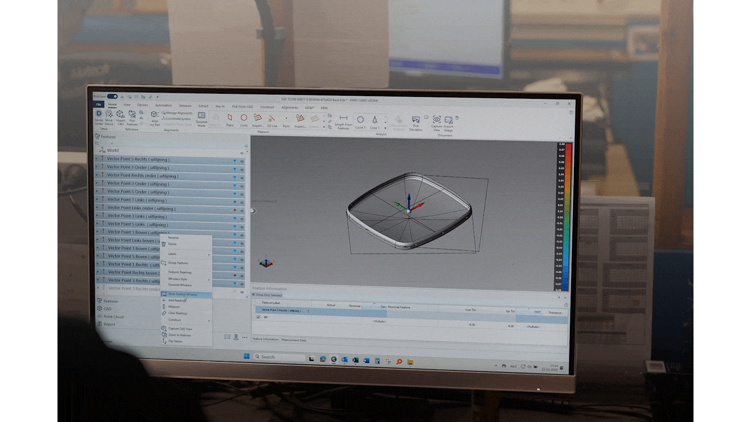The height and width of the screenshot is (422, 751).
Task: Click the deviation color scale bar
Action: 568,217
